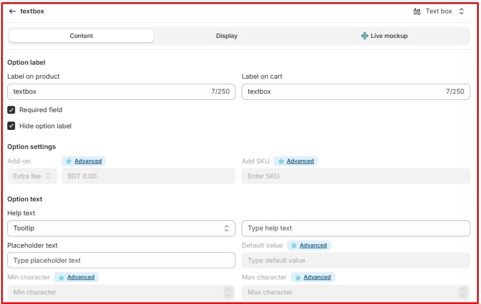481x304 pixels.
Task: Click the Live mockup clover icon
Action: (x=365, y=36)
